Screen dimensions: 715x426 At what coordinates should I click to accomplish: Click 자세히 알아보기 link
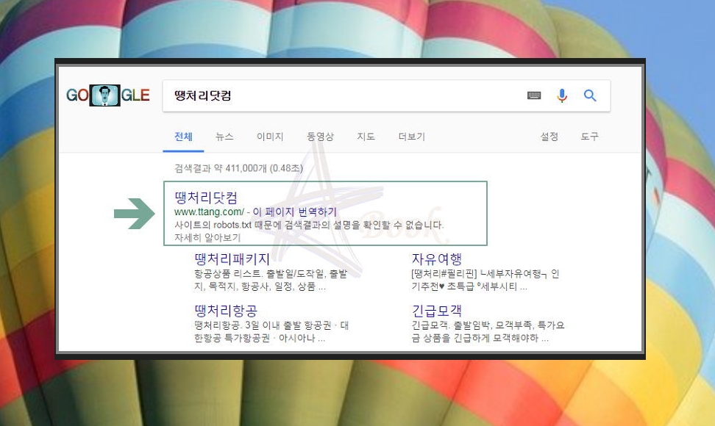point(207,237)
